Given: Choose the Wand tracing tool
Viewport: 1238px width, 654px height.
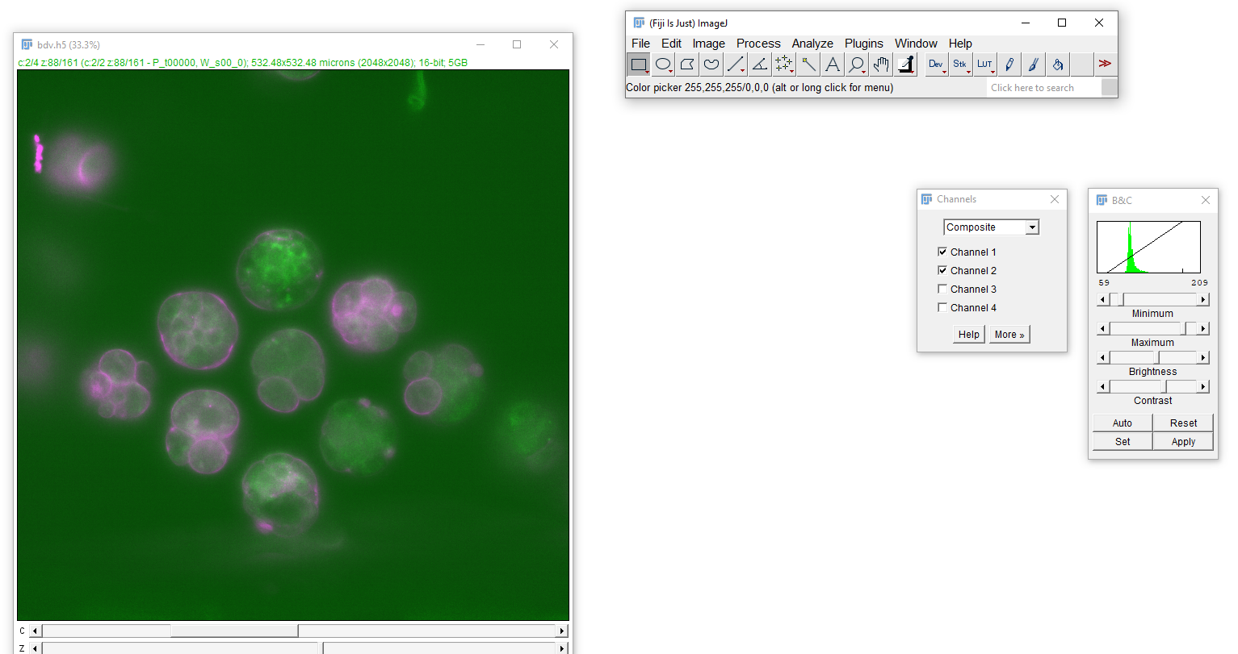Looking at the screenshot, I should pyautogui.click(x=808, y=65).
